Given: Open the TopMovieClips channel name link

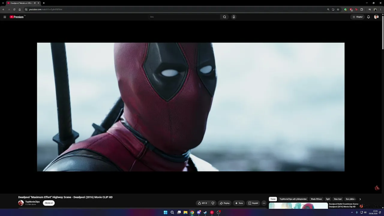Looking at the screenshot, I should pyautogui.click(x=32, y=202).
